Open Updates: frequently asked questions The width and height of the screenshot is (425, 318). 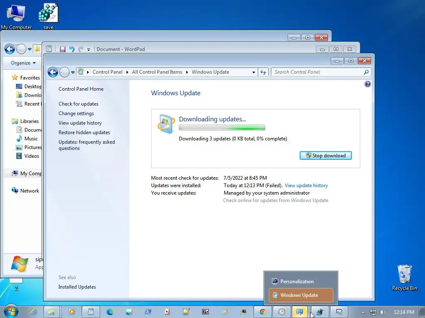[x=87, y=145]
